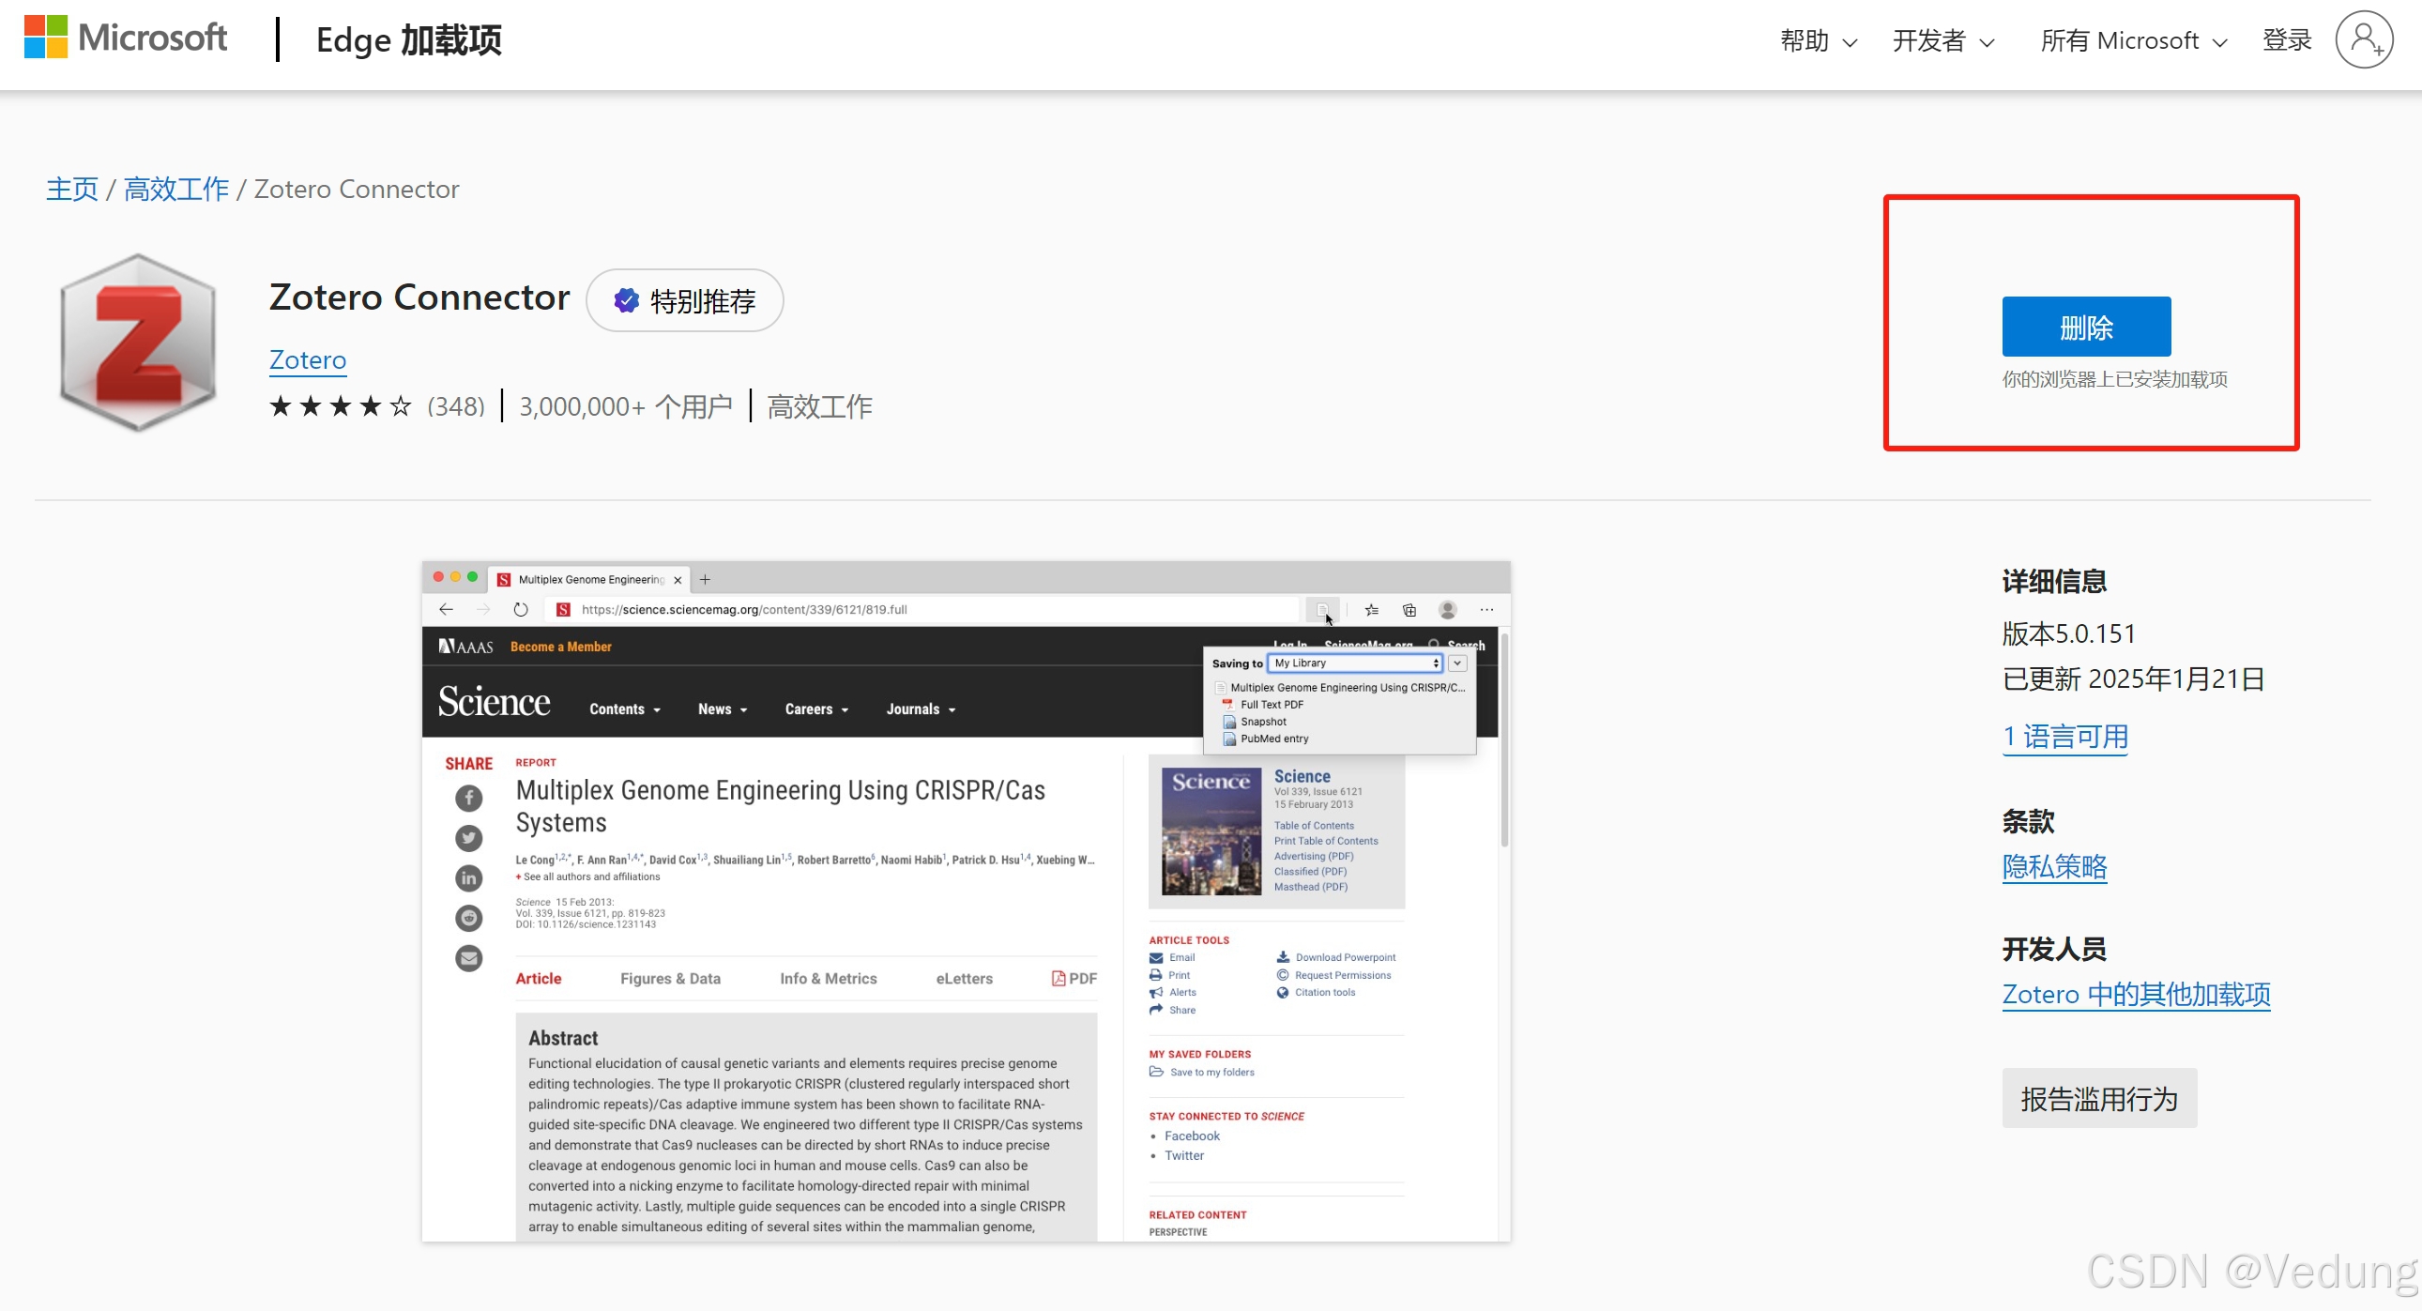Expand the 开发者 dropdown menu
2422x1311 pixels.
pyautogui.click(x=1942, y=40)
